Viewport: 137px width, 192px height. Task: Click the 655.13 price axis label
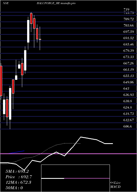[x=129, y=76]
